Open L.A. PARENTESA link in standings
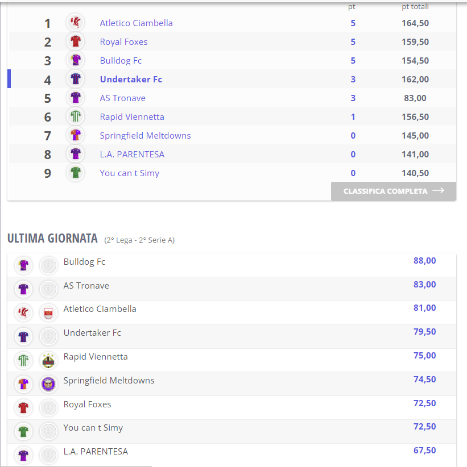This screenshot has height=467, width=467. point(132,155)
